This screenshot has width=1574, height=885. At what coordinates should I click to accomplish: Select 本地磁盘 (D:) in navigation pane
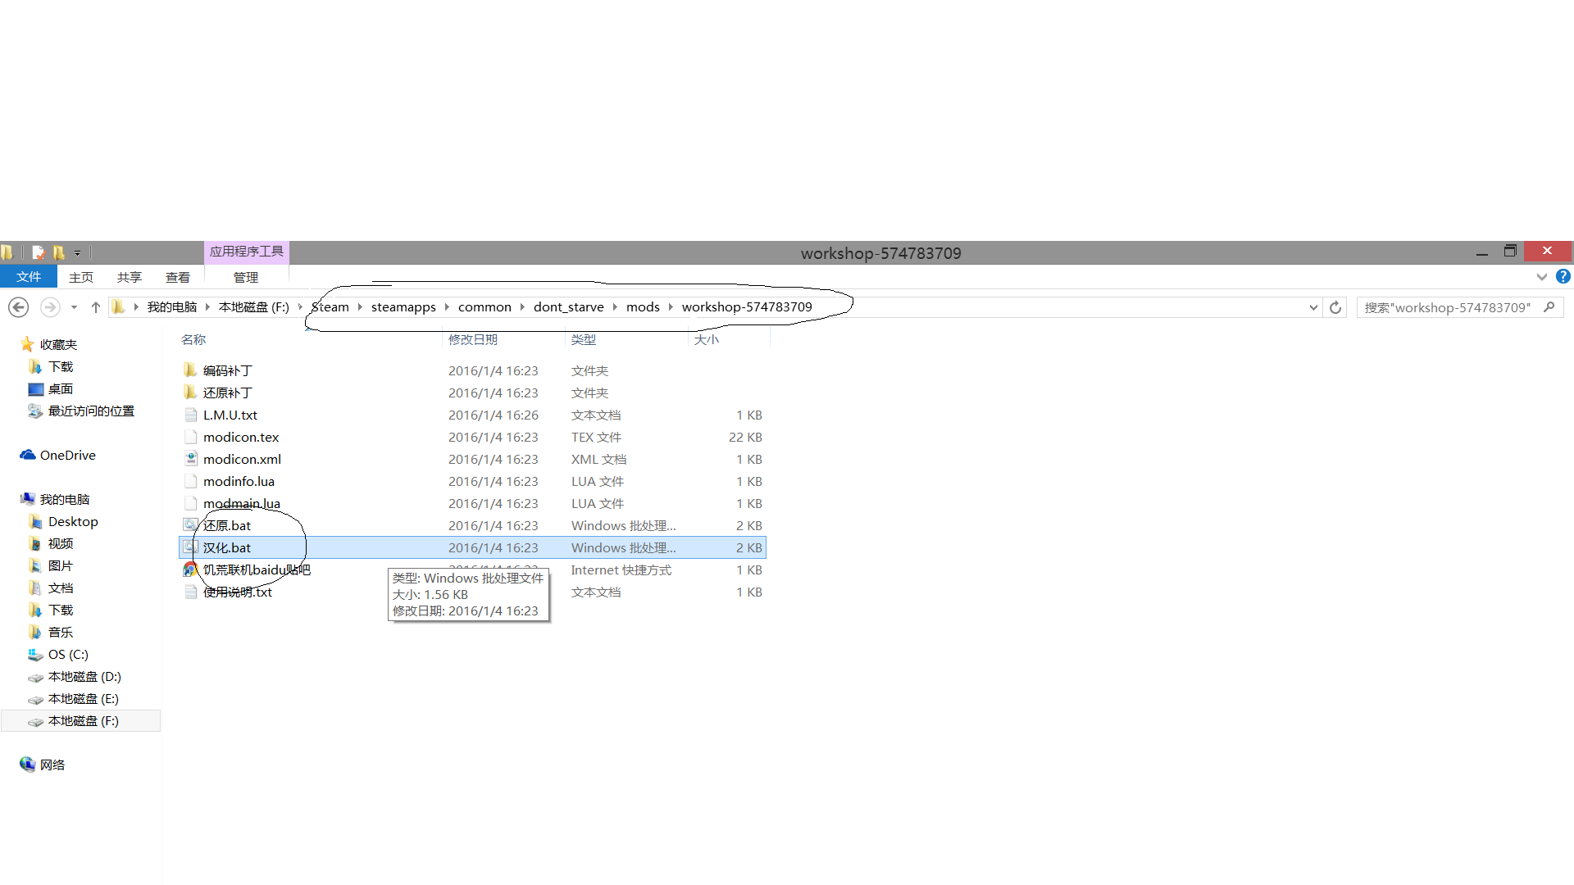(x=84, y=677)
